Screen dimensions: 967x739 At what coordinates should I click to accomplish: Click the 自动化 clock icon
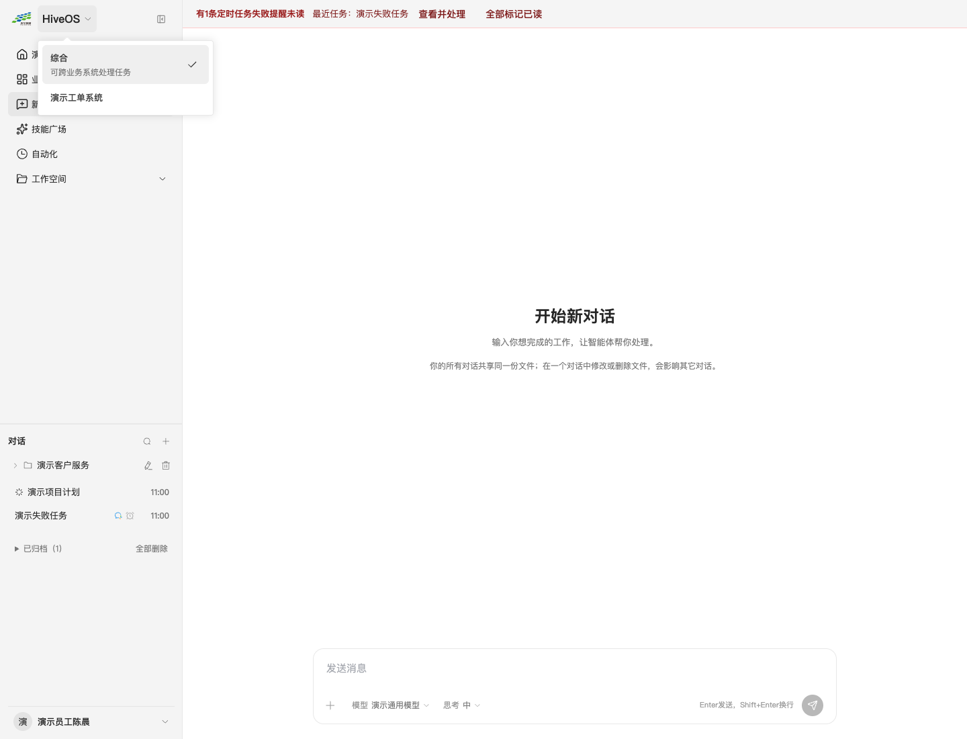(22, 154)
